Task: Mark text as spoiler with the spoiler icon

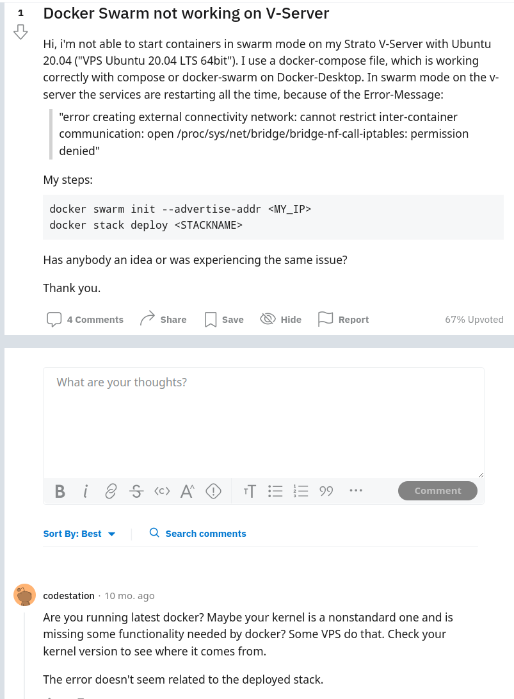Action: 213,491
